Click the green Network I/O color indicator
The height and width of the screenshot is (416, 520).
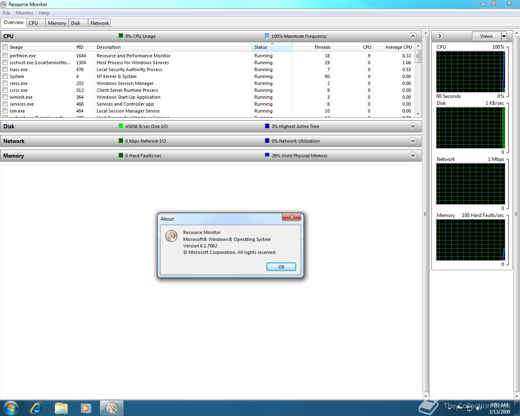pos(121,141)
